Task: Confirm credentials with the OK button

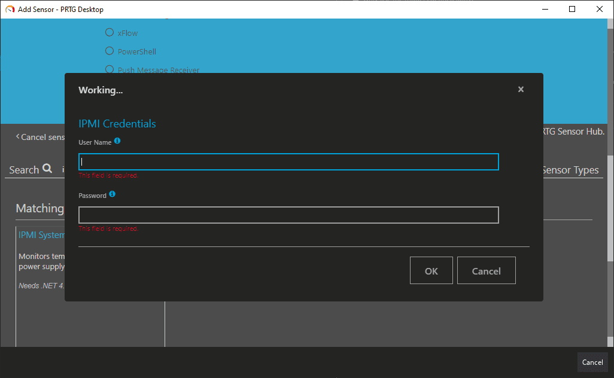Action: tap(431, 271)
